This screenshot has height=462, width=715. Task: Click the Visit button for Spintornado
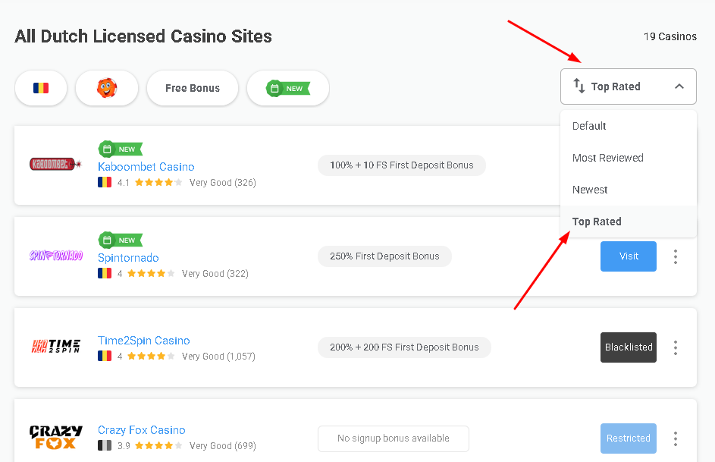628,256
